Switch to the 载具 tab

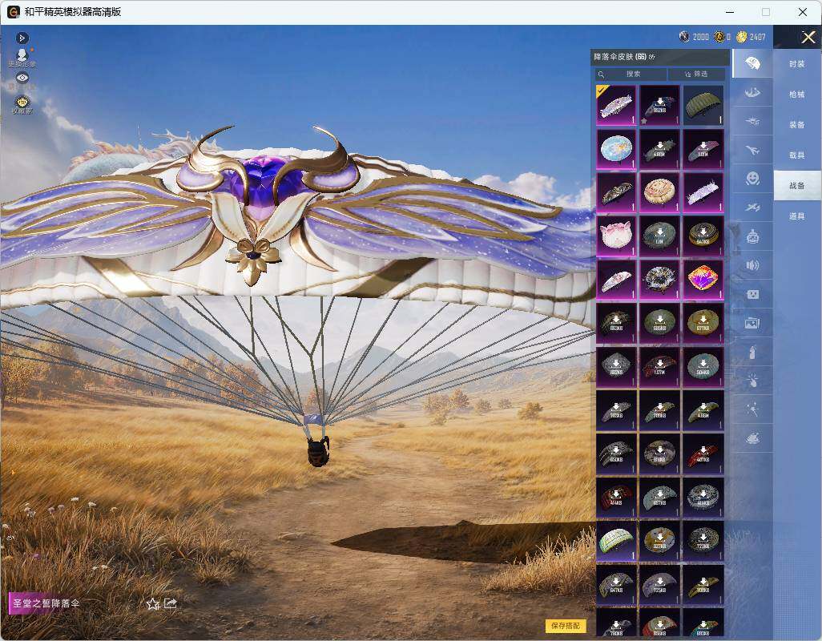click(x=797, y=155)
